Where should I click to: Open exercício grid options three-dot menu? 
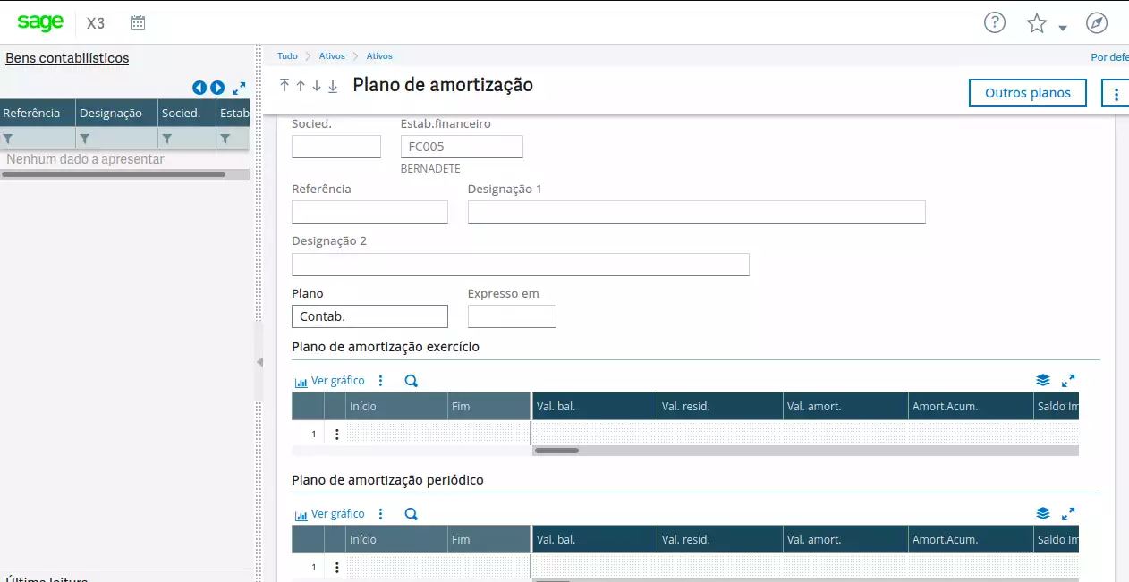[380, 381]
